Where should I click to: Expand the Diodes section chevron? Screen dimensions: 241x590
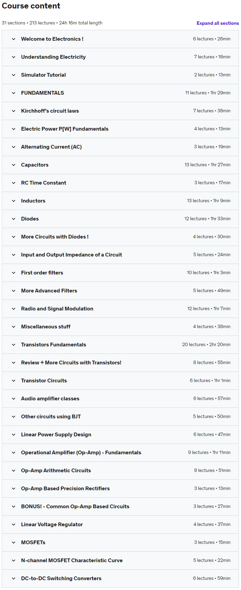pos(14,219)
